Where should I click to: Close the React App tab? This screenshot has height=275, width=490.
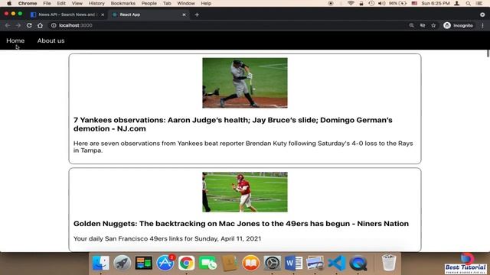184,15
